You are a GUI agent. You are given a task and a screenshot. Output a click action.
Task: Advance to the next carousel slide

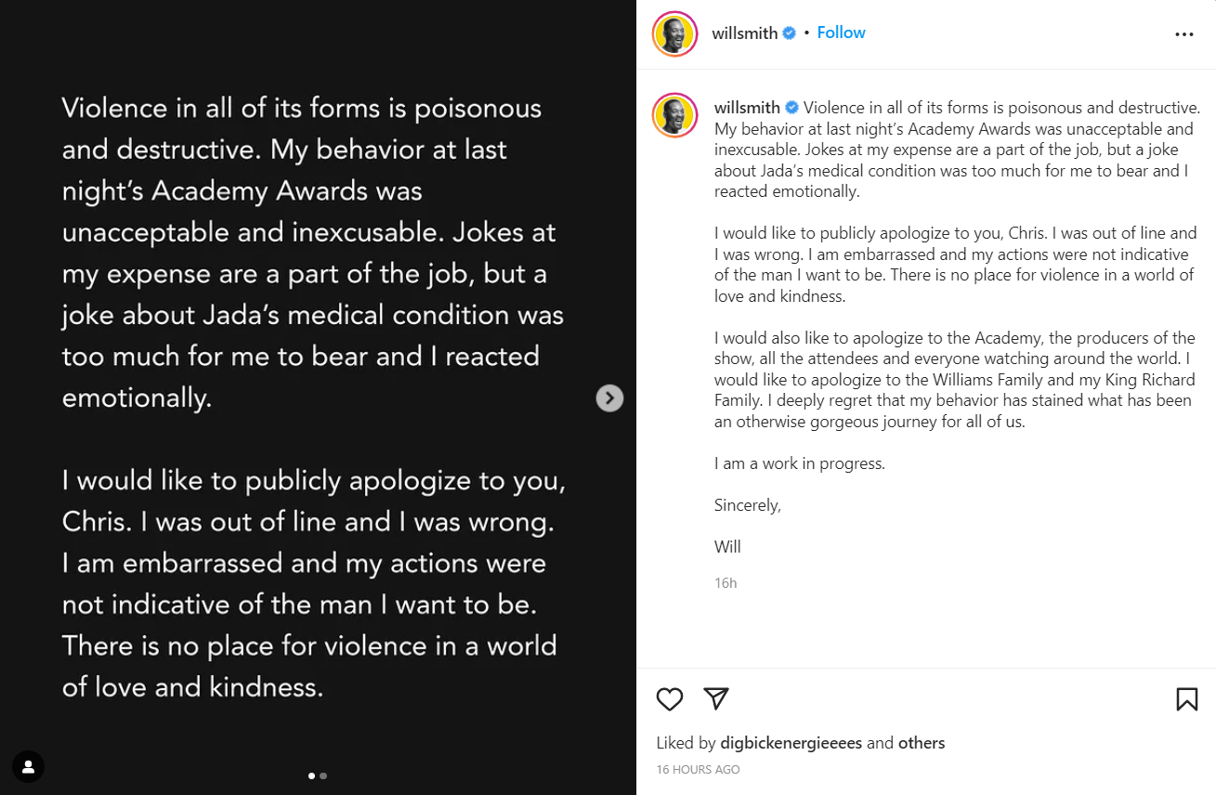pos(609,398)
